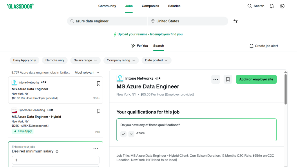Click the '24h' posting age
Image resolution: width=297 pixels, height=167 pixels.
(97, 132)
